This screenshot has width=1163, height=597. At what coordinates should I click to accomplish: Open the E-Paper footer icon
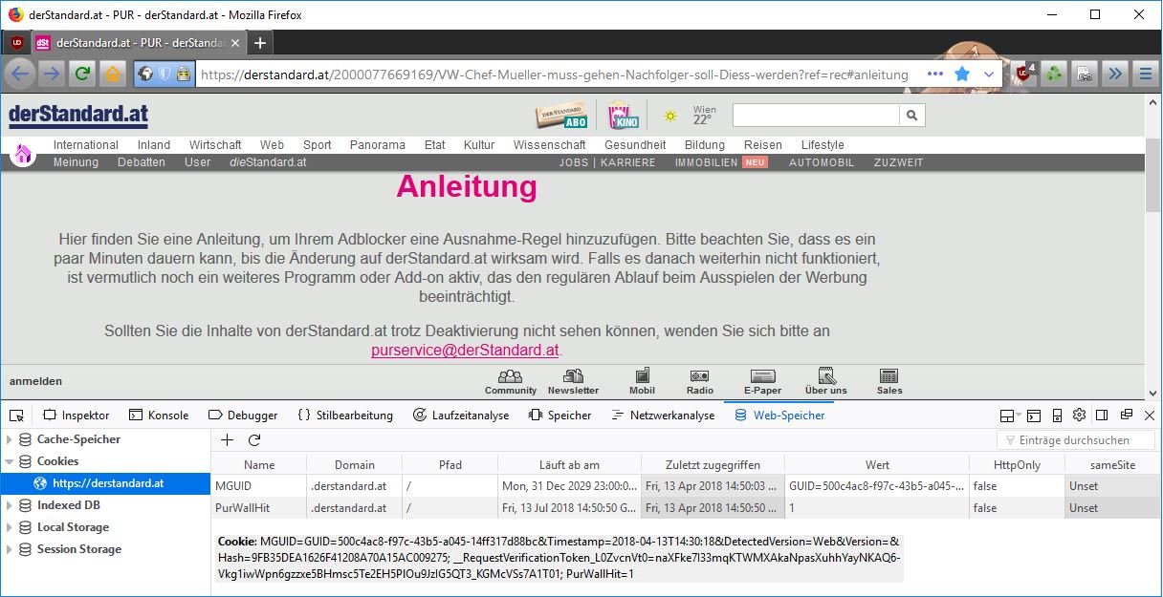coord(762,382)
